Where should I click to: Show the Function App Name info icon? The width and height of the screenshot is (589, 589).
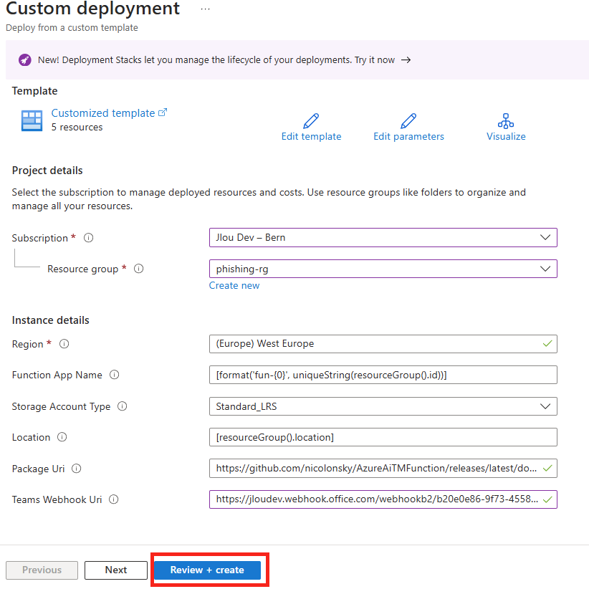[114, 375]
